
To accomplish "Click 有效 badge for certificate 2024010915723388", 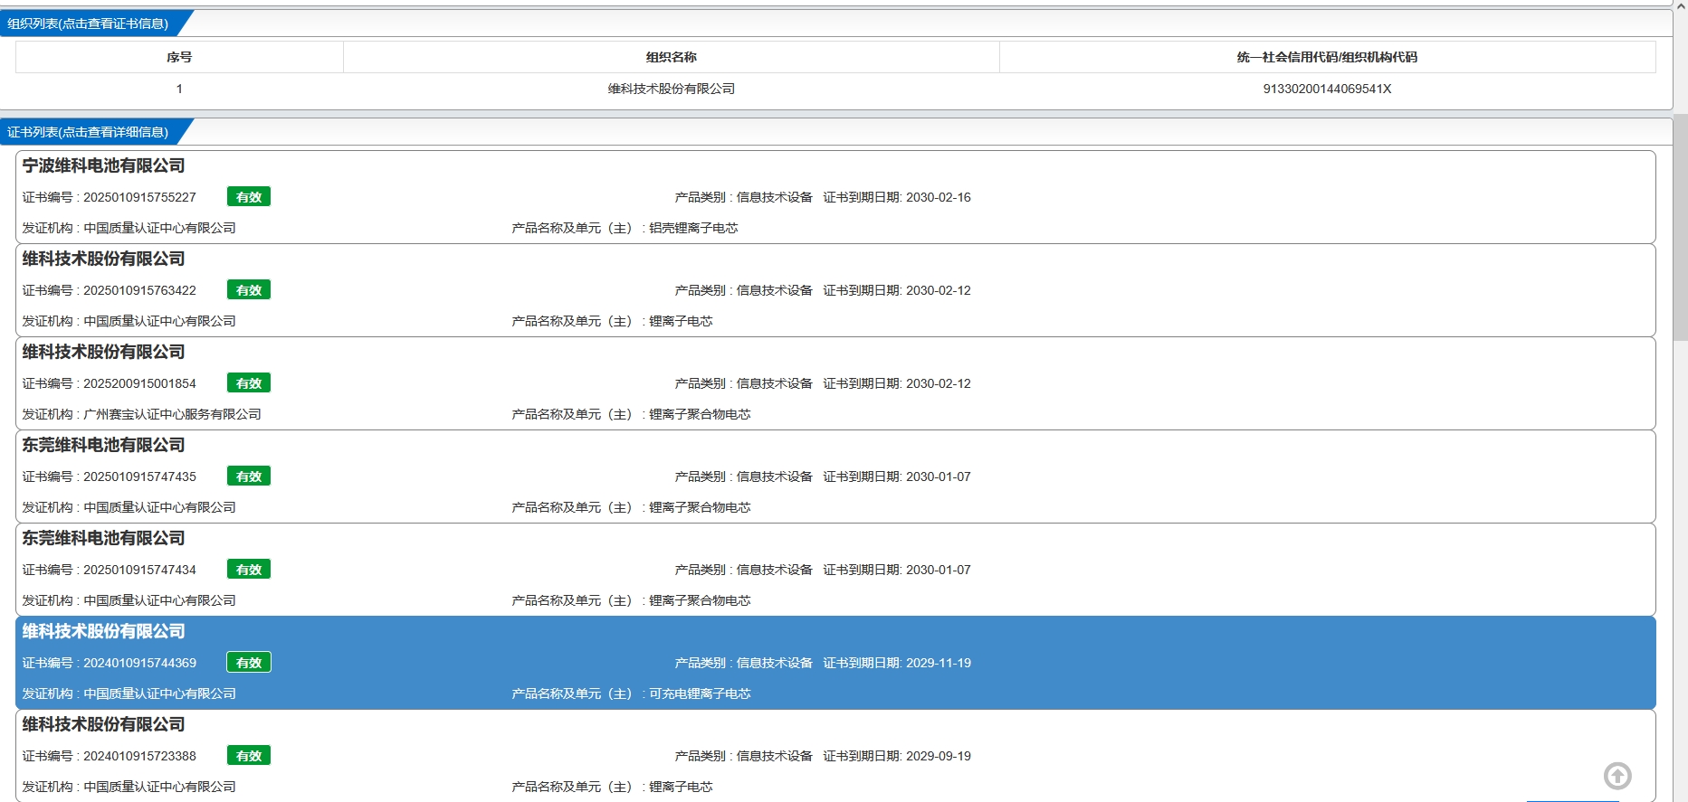I will pos(249,756).
